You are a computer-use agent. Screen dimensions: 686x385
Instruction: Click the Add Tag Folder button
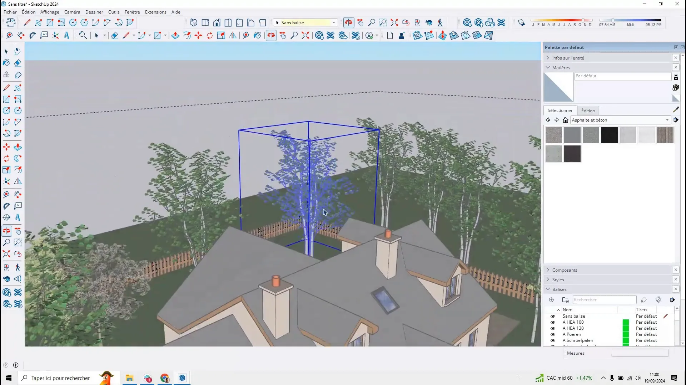pyautogui.click(x=565, y=300)
